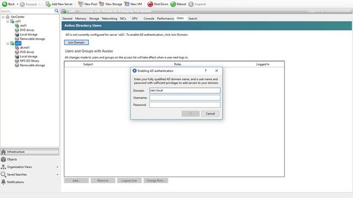Select the dlvm01 VM icon
The image size is (353, 198).
(x=17, y=48)
